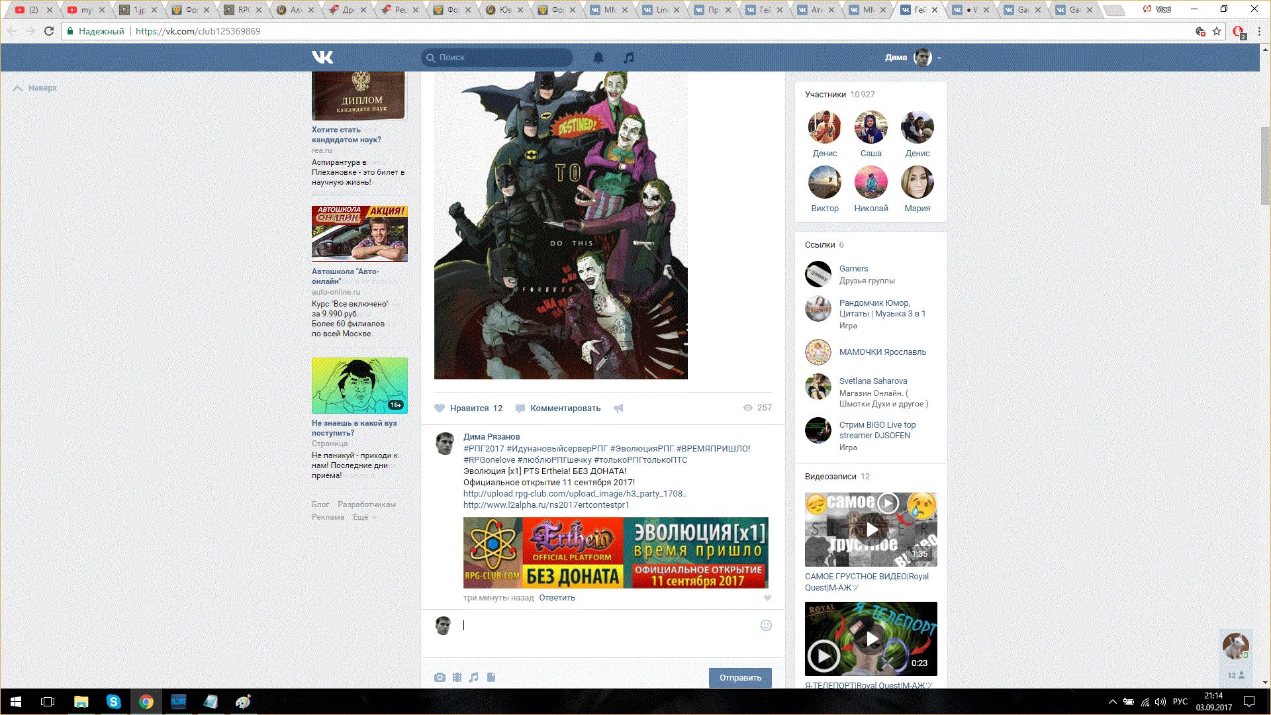The width and height of the screenshot is (1271, 715).
Task: Send the comment with Отправить button
Action: (740, 677)
